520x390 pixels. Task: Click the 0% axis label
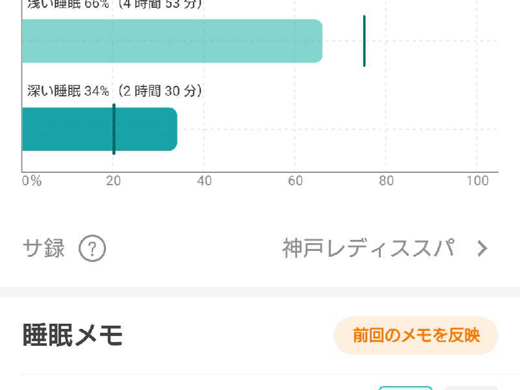pos(32,181)
